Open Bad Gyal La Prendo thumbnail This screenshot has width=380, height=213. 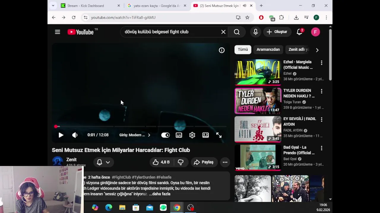click(258, 158)
